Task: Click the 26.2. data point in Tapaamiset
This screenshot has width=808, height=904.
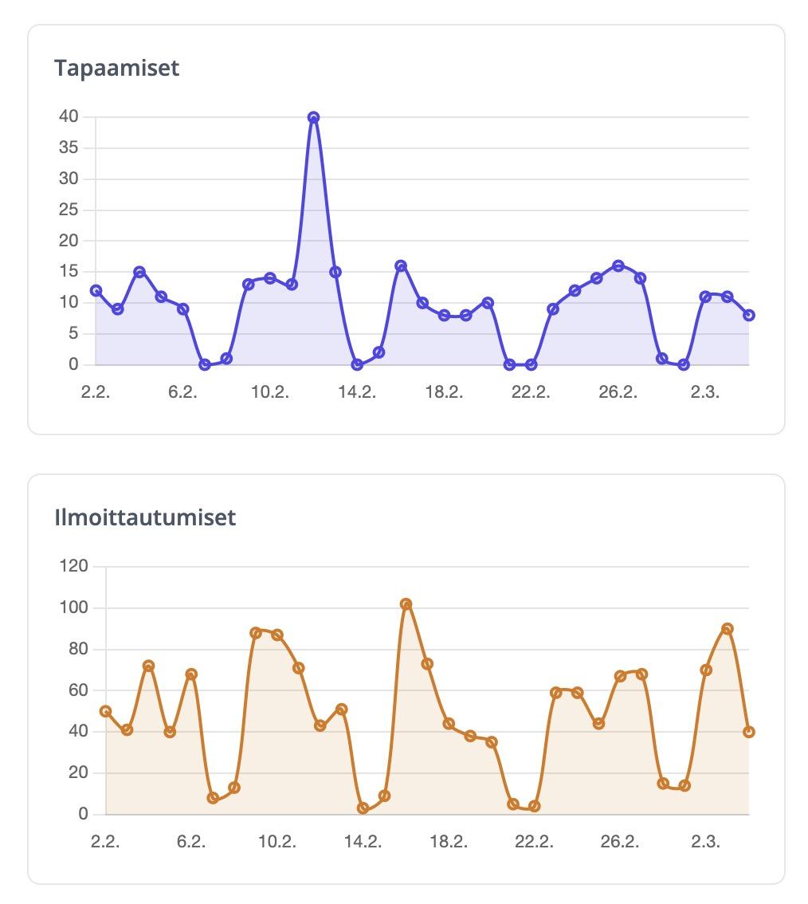Action: pyautogui.click(x=618, y=265)
